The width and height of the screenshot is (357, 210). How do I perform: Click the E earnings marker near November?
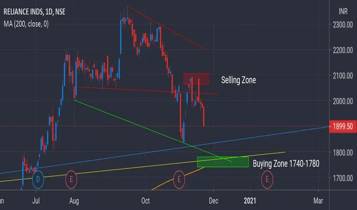click(x=179, y=179)
